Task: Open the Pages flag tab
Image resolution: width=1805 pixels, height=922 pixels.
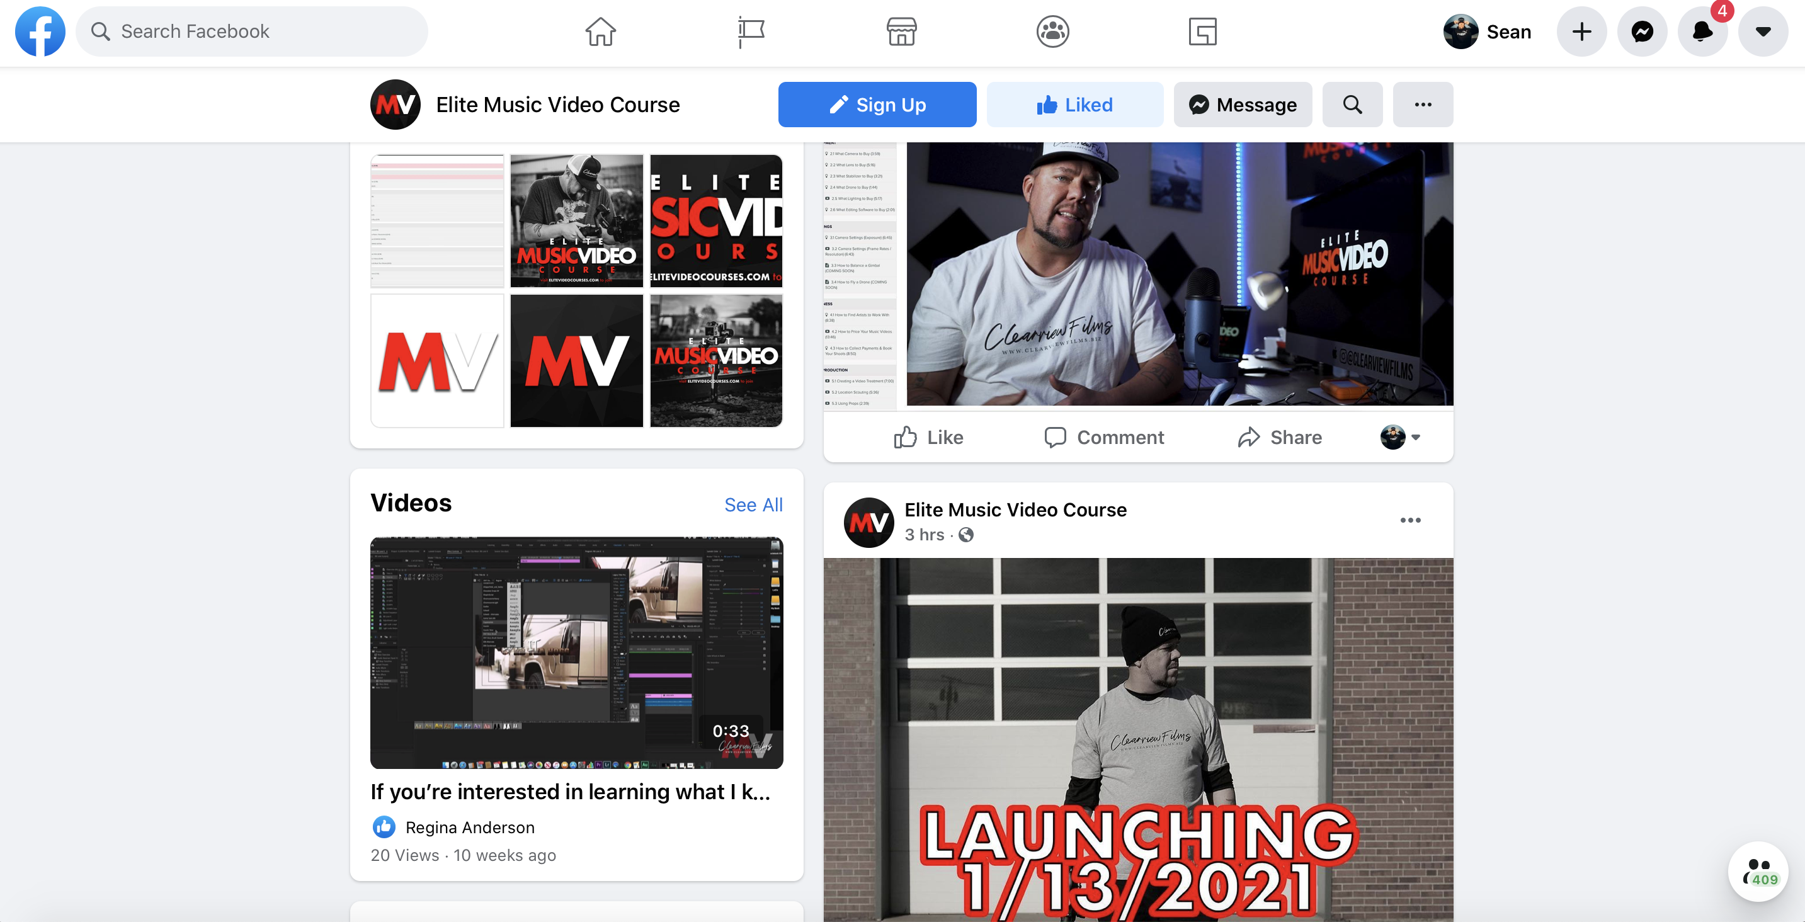Action: 751,31
